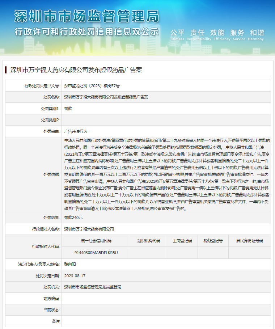Click the 统一社会信用代码 column header
275x329 pixels.
point(96,241)
